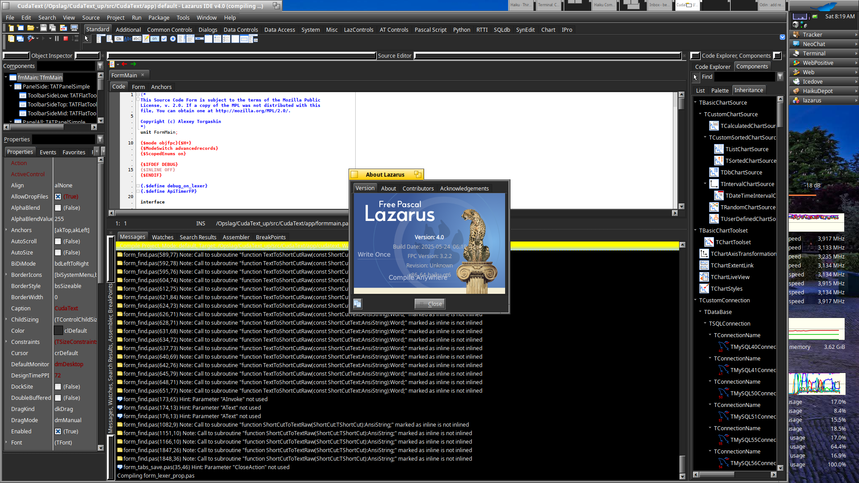Expand the Anchors property row
The width and height of the screenshot is (859, 483).
click(6, 230)
